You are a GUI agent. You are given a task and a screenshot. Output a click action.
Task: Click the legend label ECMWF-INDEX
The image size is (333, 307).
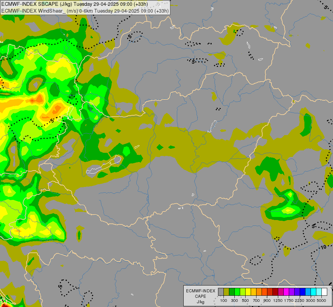(x=201, y=291)
